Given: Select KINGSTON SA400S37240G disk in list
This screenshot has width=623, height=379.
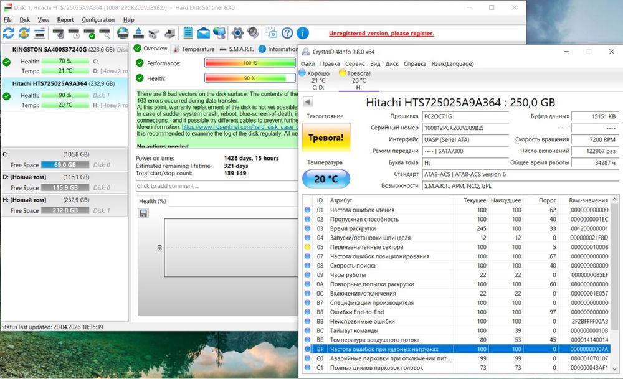Looking at the screenshot, I should click(x=65, y=60).
